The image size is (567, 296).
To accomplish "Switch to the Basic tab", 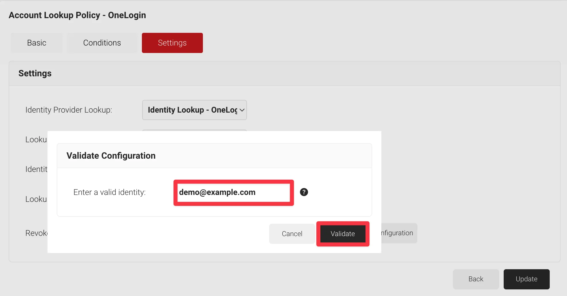I will point(37,43).
